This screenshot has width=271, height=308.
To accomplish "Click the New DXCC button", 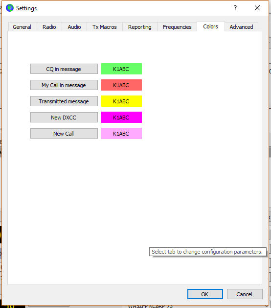I will (x=64, y=117).
